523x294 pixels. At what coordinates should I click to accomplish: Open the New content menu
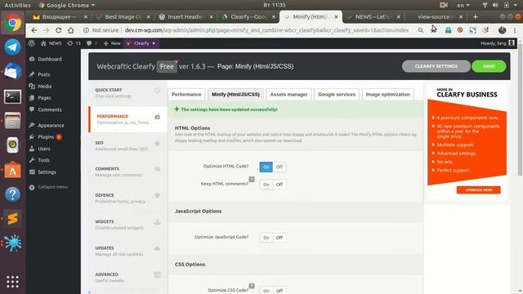pyautogui.click(x=112, y=43)
